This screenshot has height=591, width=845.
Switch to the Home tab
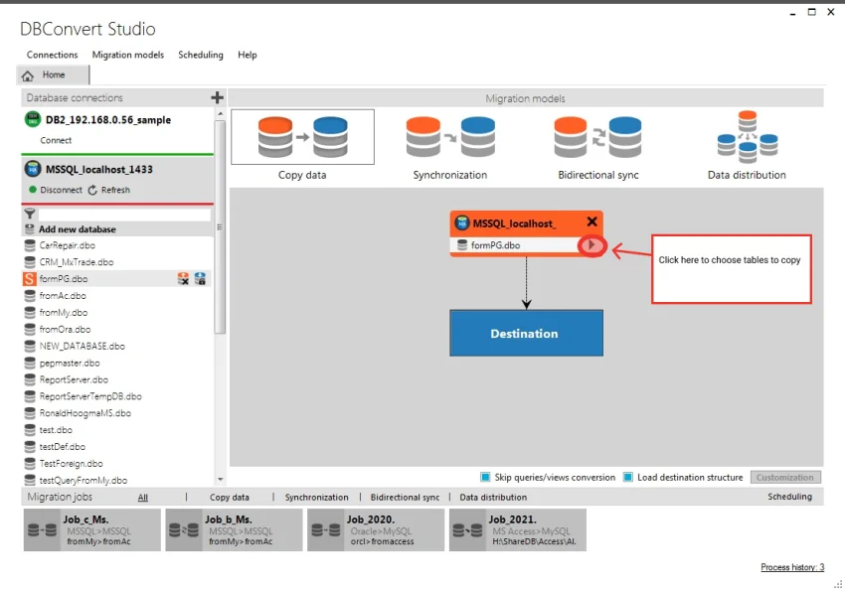53,74
